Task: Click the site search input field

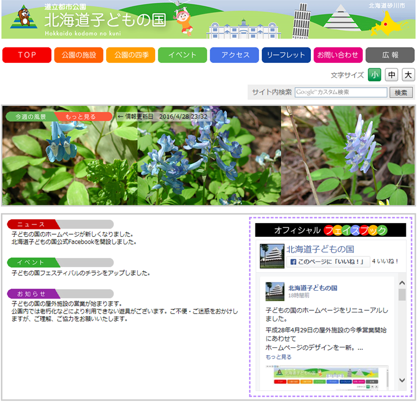Action: 341,93
